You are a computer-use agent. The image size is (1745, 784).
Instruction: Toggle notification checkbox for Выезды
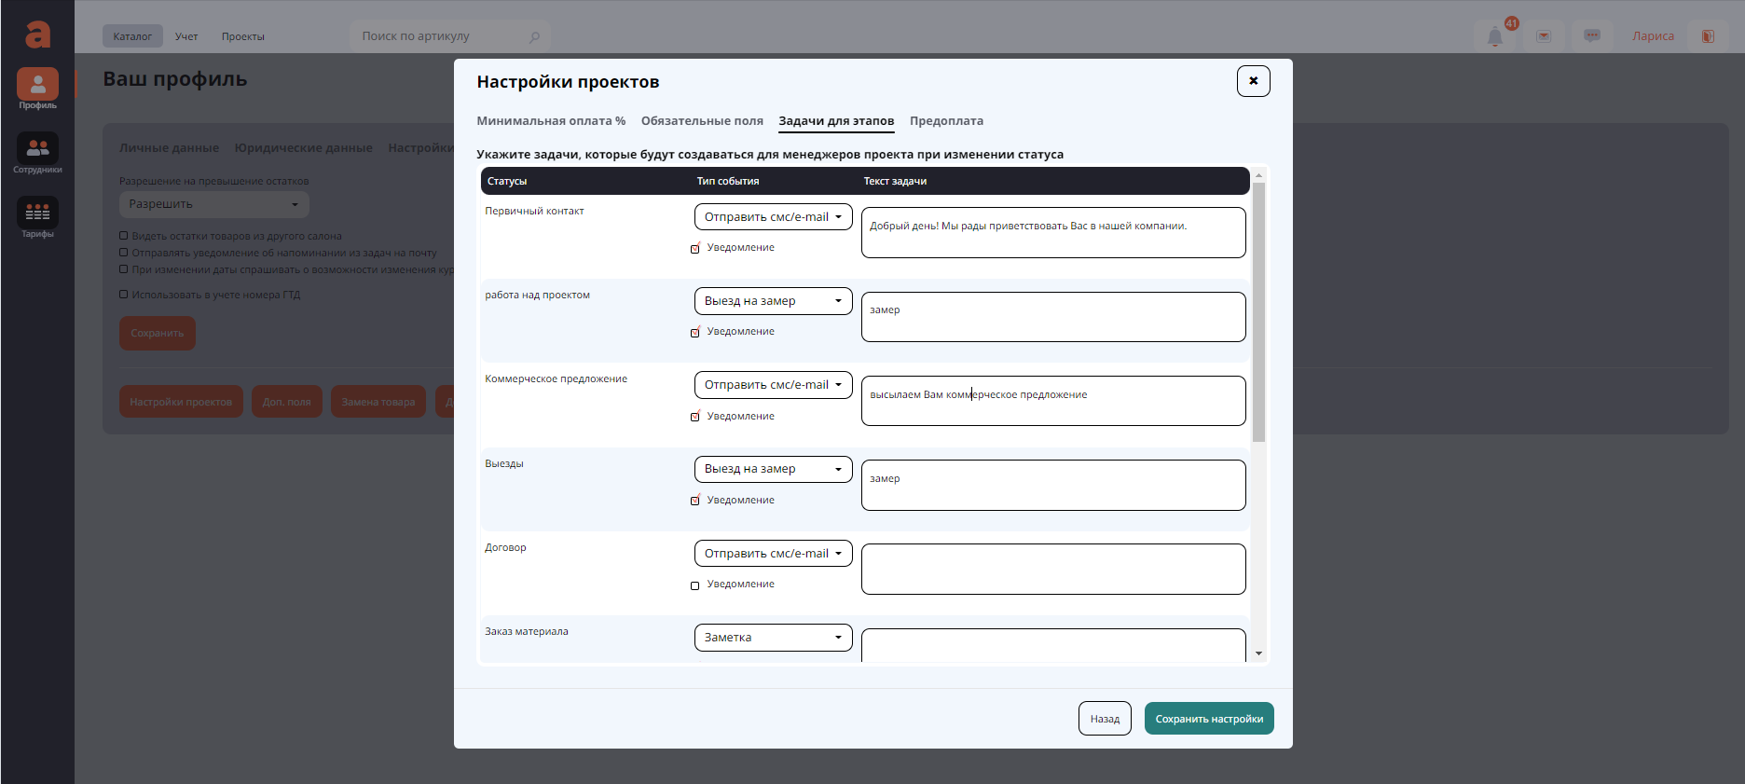694,502
